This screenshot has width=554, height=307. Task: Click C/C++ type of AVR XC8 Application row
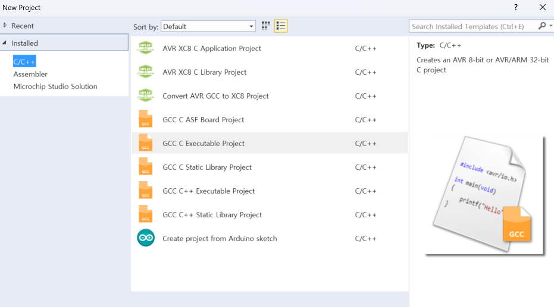(x=366, y=48)
